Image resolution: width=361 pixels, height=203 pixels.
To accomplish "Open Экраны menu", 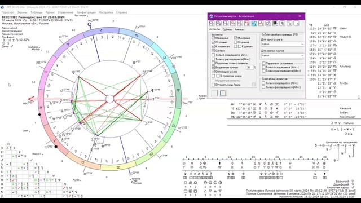I will tap(23, 12).
